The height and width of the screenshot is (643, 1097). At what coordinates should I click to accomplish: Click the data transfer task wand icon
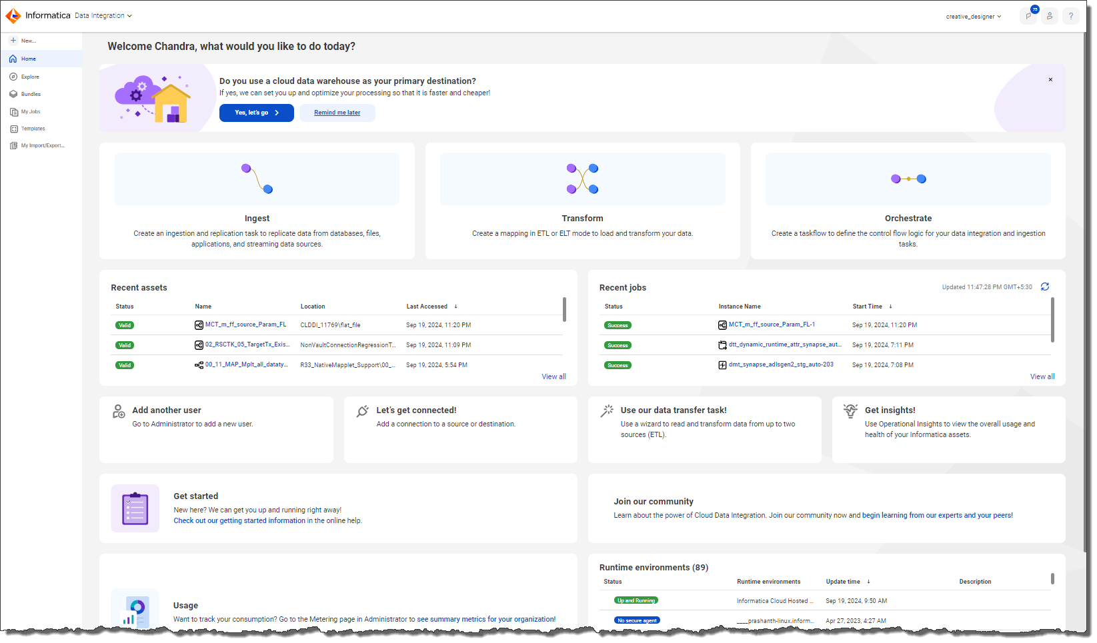point(607,411)
